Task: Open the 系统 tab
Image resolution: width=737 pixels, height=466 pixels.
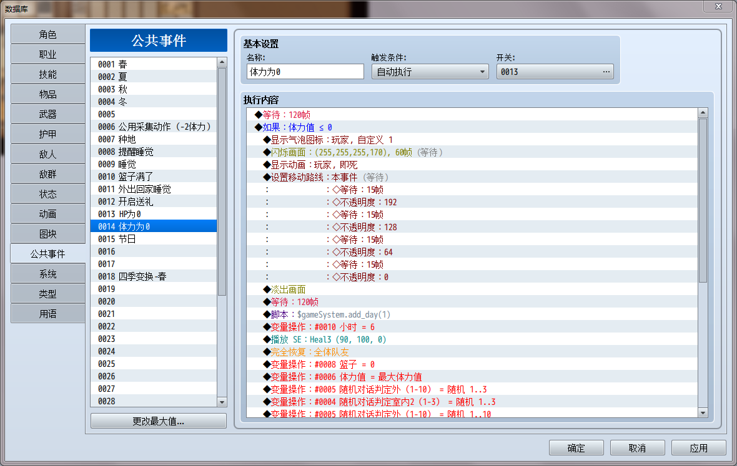Action: pyautogui.click(x=47, y=274)
